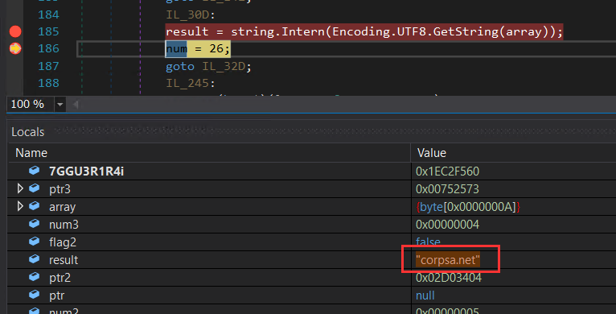Select the "corpsa.net" result value
The height and width of the screenshot is (314, 616).
click(448, 260)
